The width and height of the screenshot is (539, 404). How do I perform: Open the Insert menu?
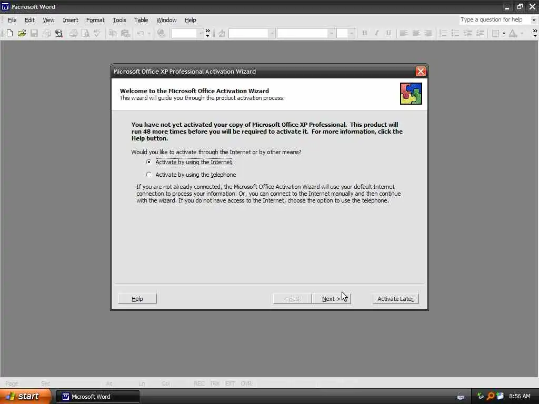(x=71, y=21)
